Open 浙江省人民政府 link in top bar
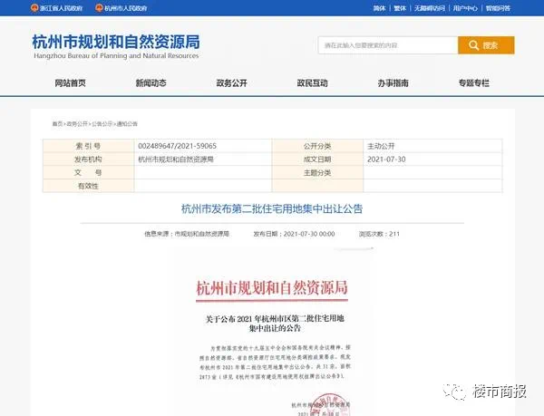544x416 pixels. [61, 8]
